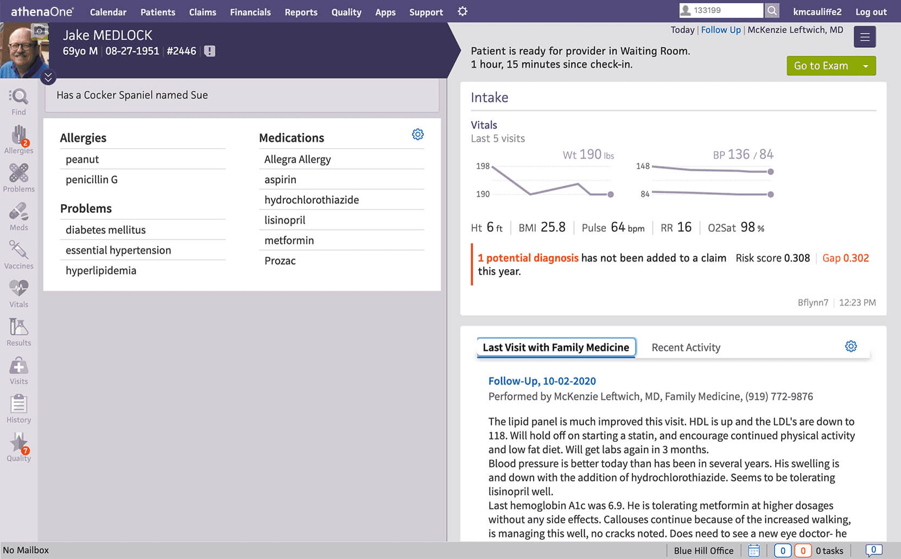Click the Go to Exam button
Image resolution: width=901 pixels, height=559 pixels.
(x=821, y=66)
